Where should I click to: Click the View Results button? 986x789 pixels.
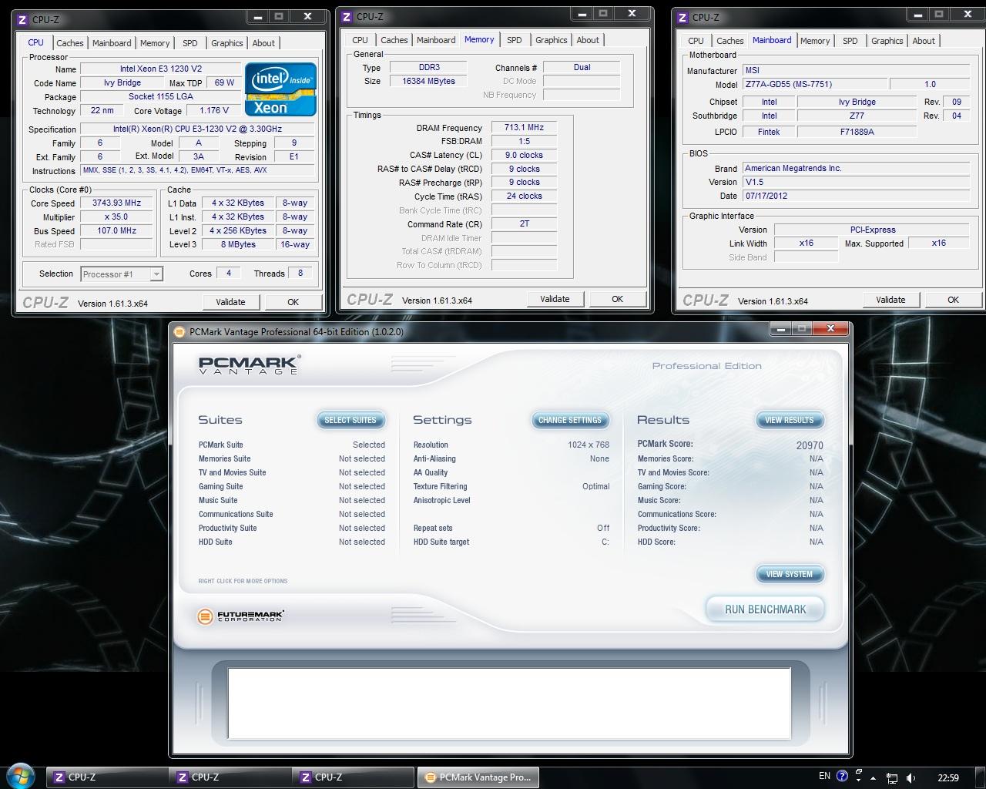[790, 420]
